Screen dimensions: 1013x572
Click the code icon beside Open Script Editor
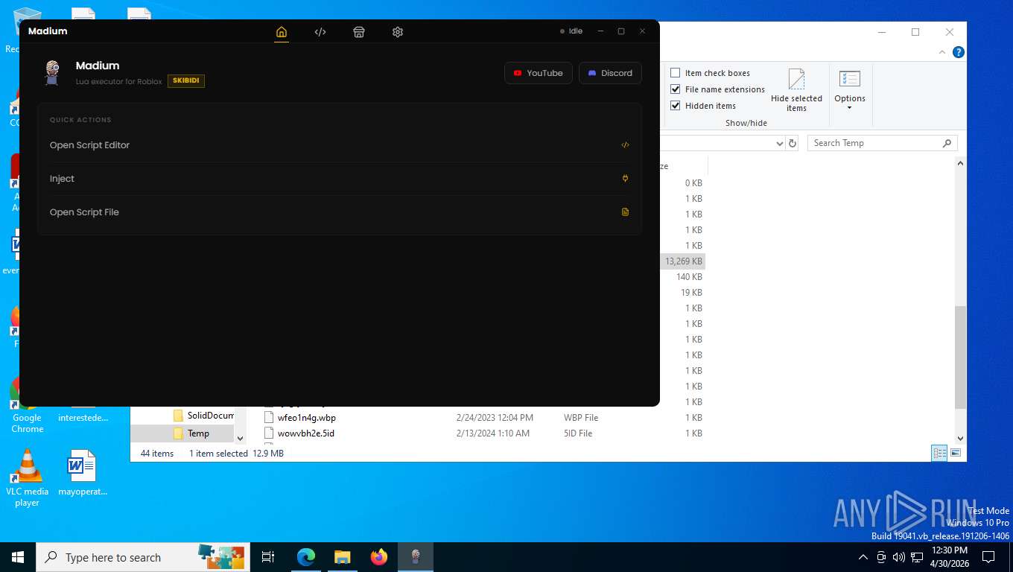click(x=625, y=145)
